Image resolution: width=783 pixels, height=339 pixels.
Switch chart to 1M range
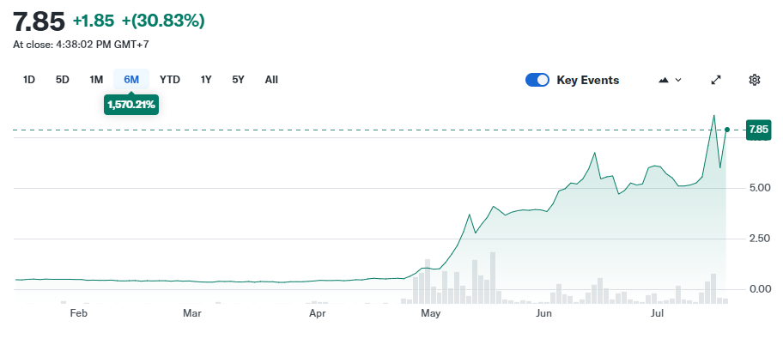pyautogui.click(x=96, y=79)
